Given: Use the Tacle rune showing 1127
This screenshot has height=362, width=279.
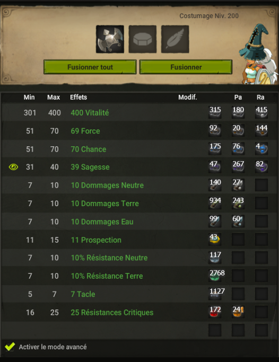Looking at the screenshot, I should 216,294.
